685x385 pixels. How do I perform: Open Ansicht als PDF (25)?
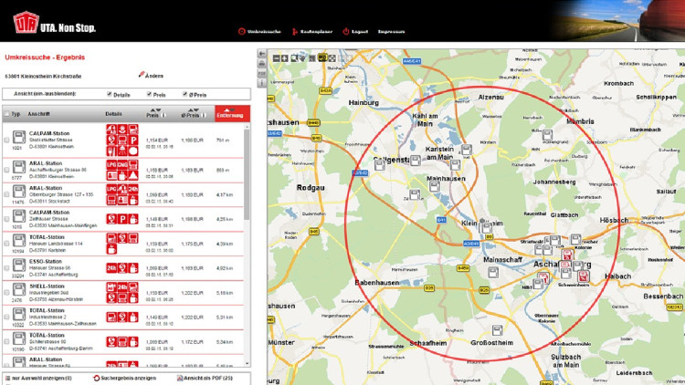[205, 378]
